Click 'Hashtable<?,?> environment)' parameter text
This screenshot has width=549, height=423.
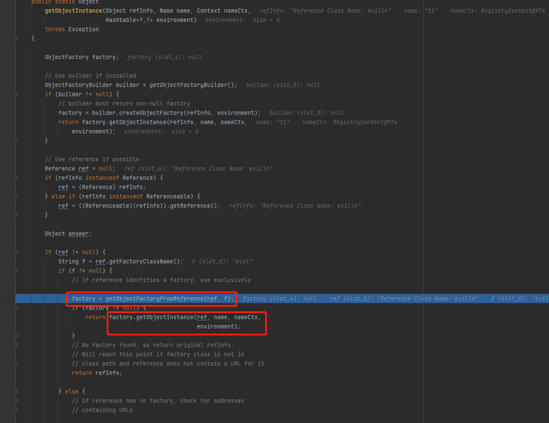pyautogui.click(x=151, y=20)
